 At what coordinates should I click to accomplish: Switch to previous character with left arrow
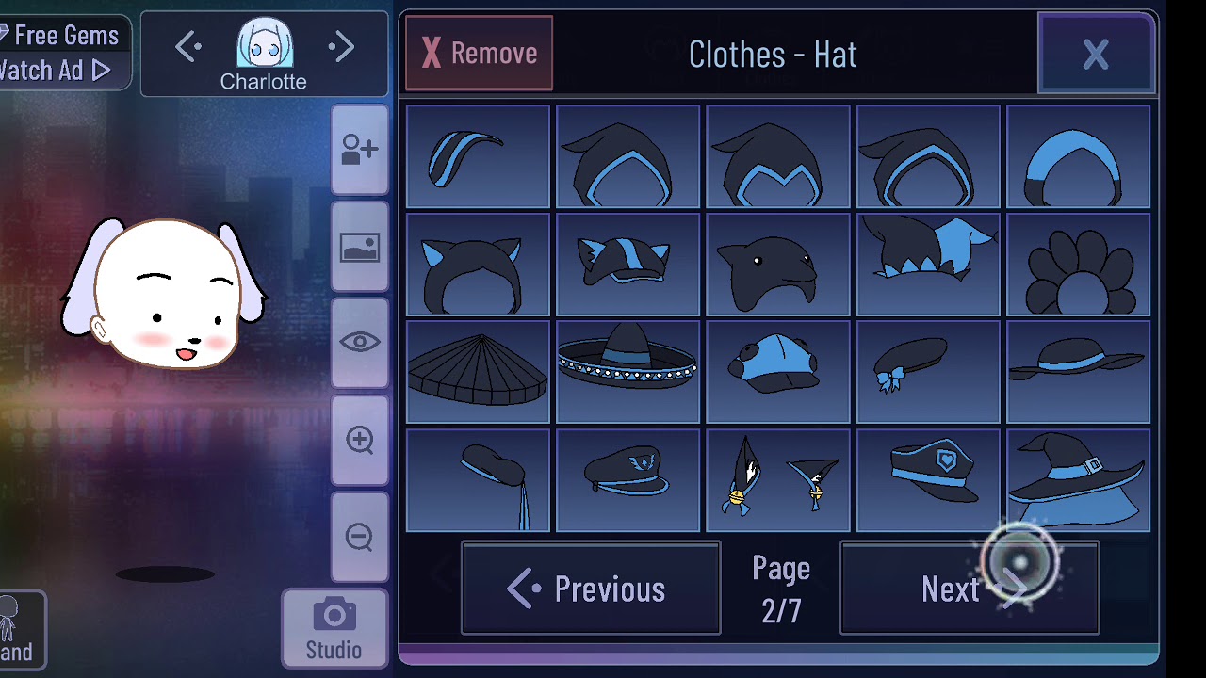187,47
